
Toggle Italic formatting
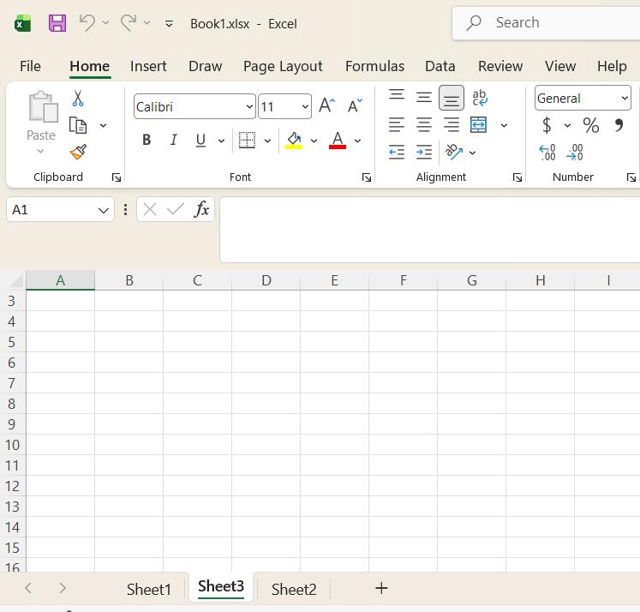coord(173,140)
